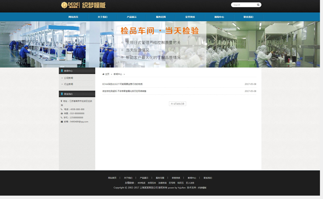Click the search magnifier icon
The image size is (323, 199).
[x=258, y=5]
